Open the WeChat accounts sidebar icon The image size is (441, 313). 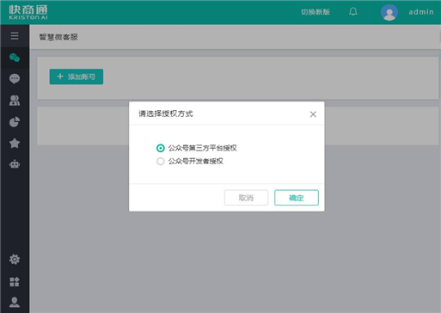[x=15, y=58]
